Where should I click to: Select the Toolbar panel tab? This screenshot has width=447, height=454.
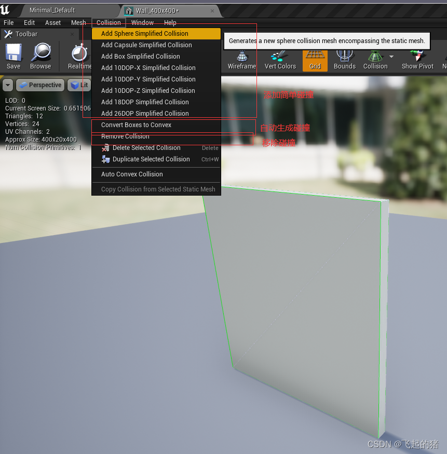(x=26, y=34)
